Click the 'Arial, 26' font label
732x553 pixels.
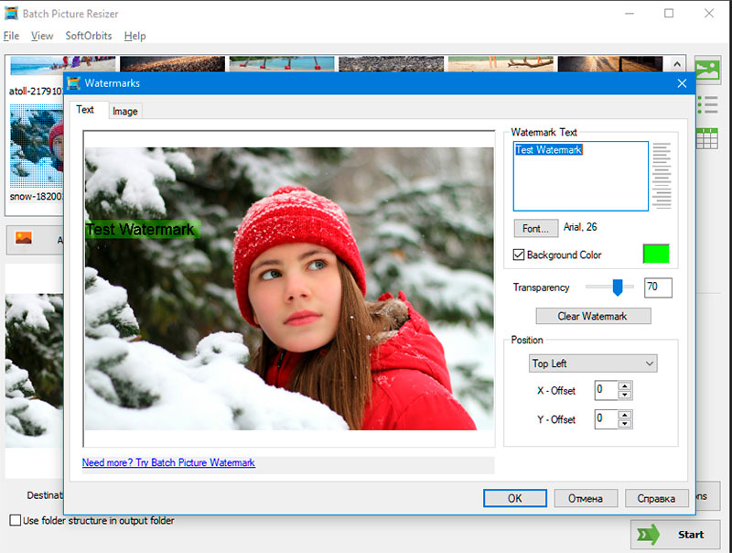pos(580,227)
